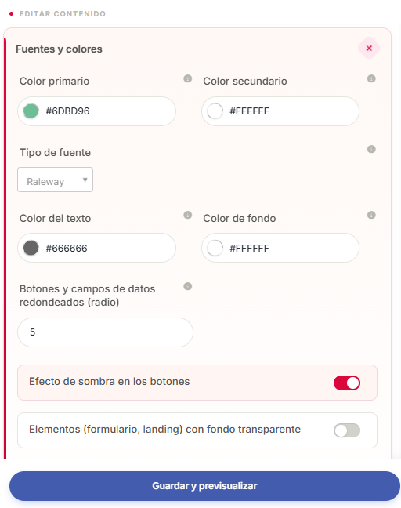
Task: Edit the #6DBD96 primary hex field
Action: tap(97, 111)
